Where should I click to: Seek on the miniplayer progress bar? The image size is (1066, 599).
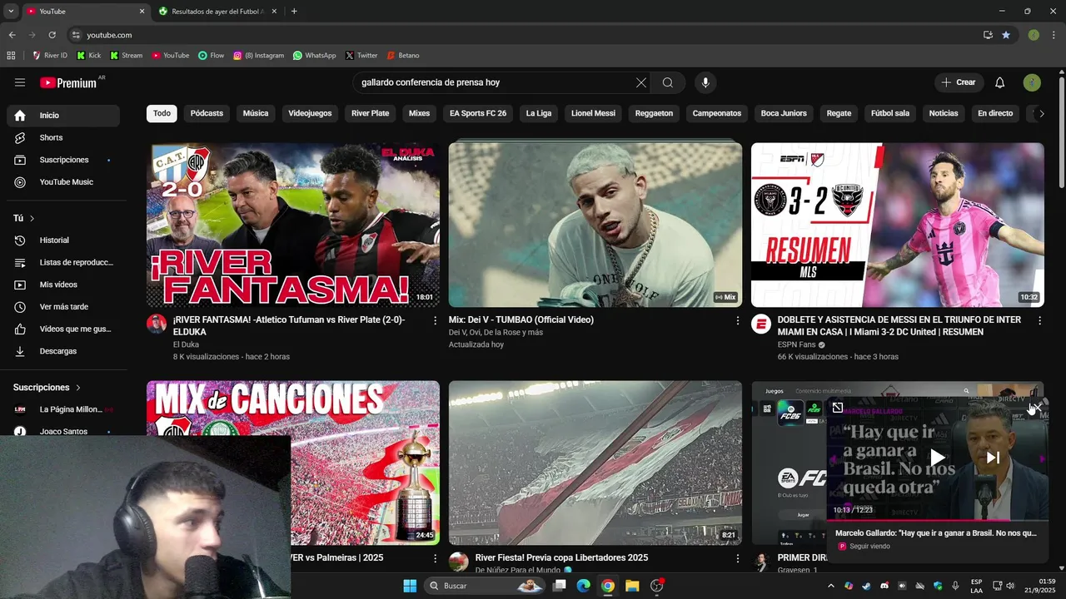[x=937, y=520]
